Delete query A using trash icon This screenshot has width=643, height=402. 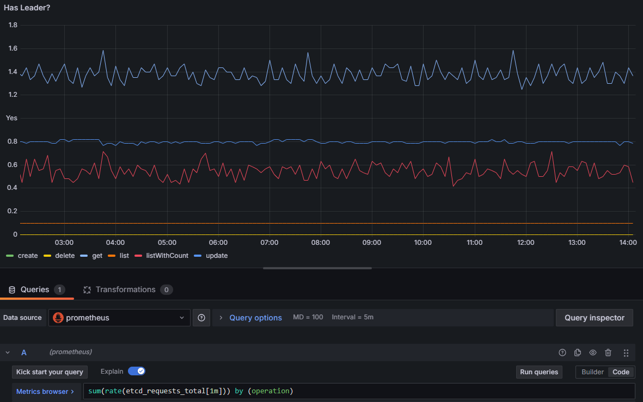[x=608, y=352]
